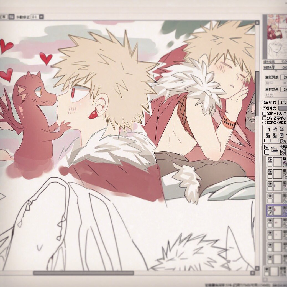Screen dimensions: 287x287
Task: Click the stabilizer value field S-1
Action: pos(35,17)
